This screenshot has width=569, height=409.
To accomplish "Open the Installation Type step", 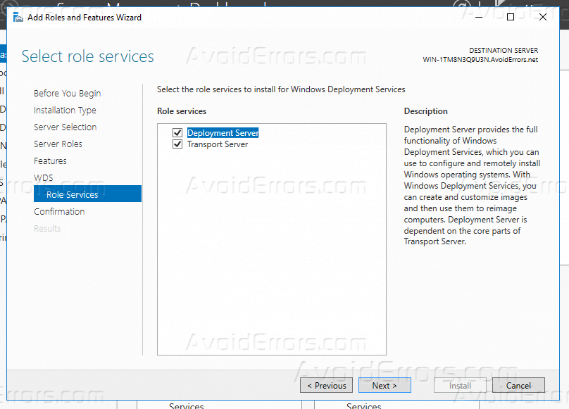I will (65, 111).
